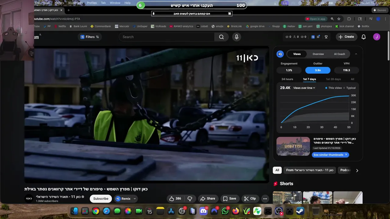Open Discord from the dock

(204, 211)
